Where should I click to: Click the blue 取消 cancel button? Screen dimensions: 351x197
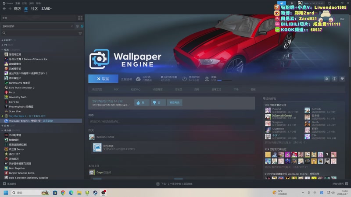(103, 79)
